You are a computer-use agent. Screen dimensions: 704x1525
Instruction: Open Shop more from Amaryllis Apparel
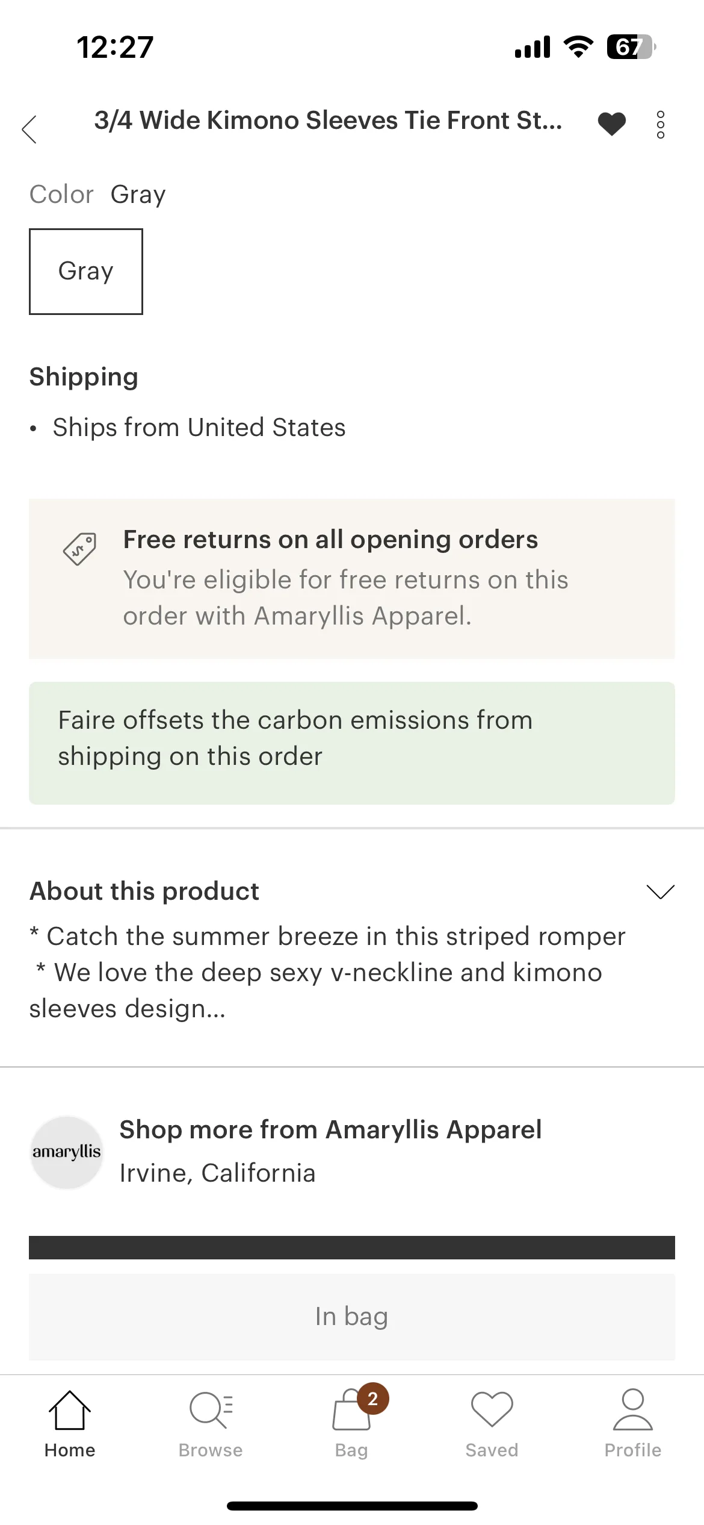[x=330, y=1130]
